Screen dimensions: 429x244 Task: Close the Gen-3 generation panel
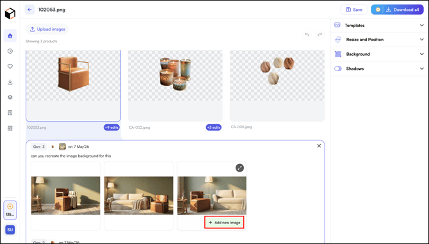coord(319,146)
